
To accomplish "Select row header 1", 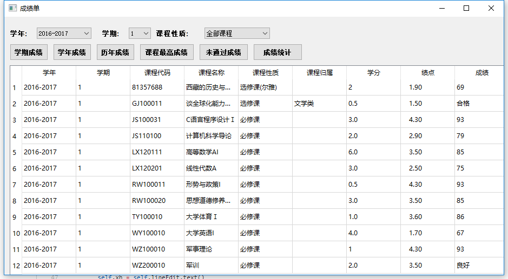I will click(x=16, y=87).
